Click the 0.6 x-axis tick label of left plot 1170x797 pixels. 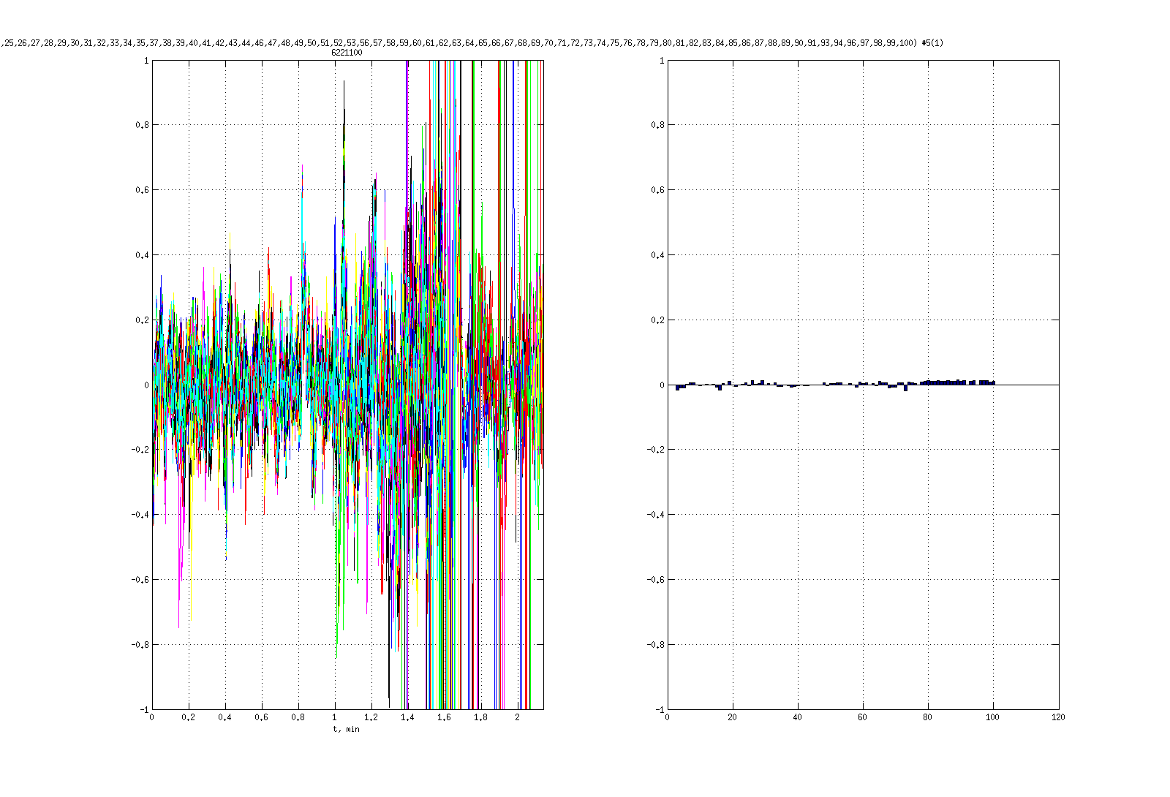(x=261, y=717)
